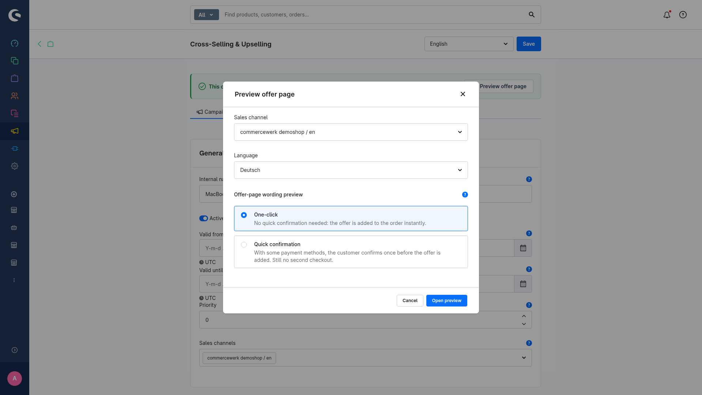Click help icon next to Sales channels field
Viewport: 702px width, 395px height.
pos(529,343)
